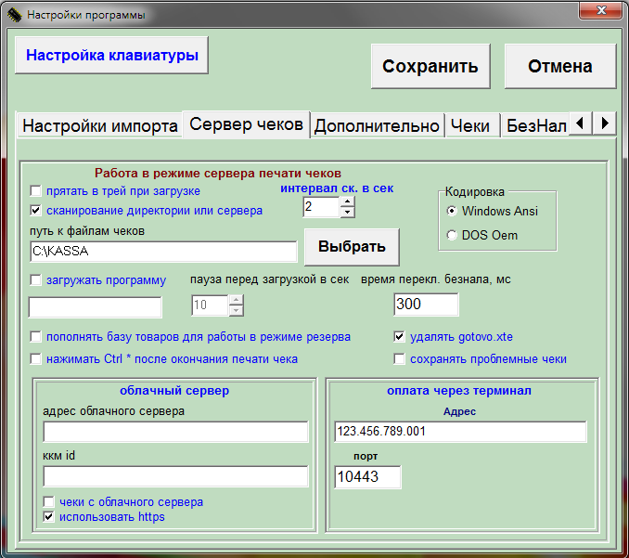Click the terminal port field showing 10443
This screenshot has width=629, height=558.
367,477
